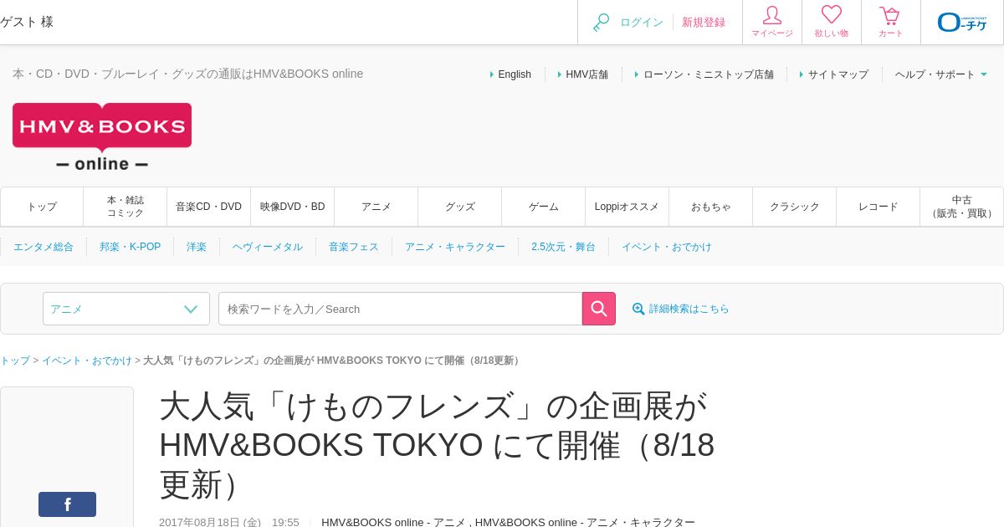Open the エンタメ総合 sub-menu link
The image size is (1004, 527).
(44, 247)
